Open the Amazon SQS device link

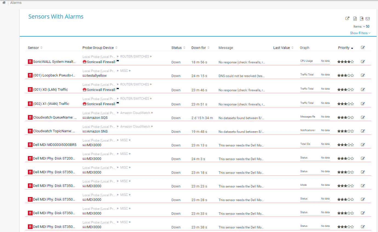coord(97,118)
